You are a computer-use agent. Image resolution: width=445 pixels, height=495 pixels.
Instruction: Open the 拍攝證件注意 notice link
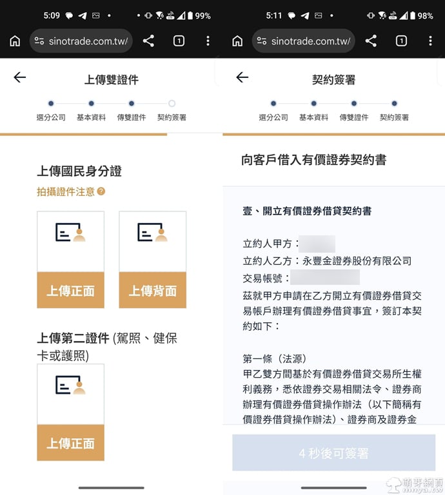click(66, 191)
